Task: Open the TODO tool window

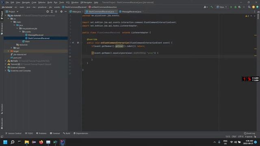Action: tap(29, 133)
